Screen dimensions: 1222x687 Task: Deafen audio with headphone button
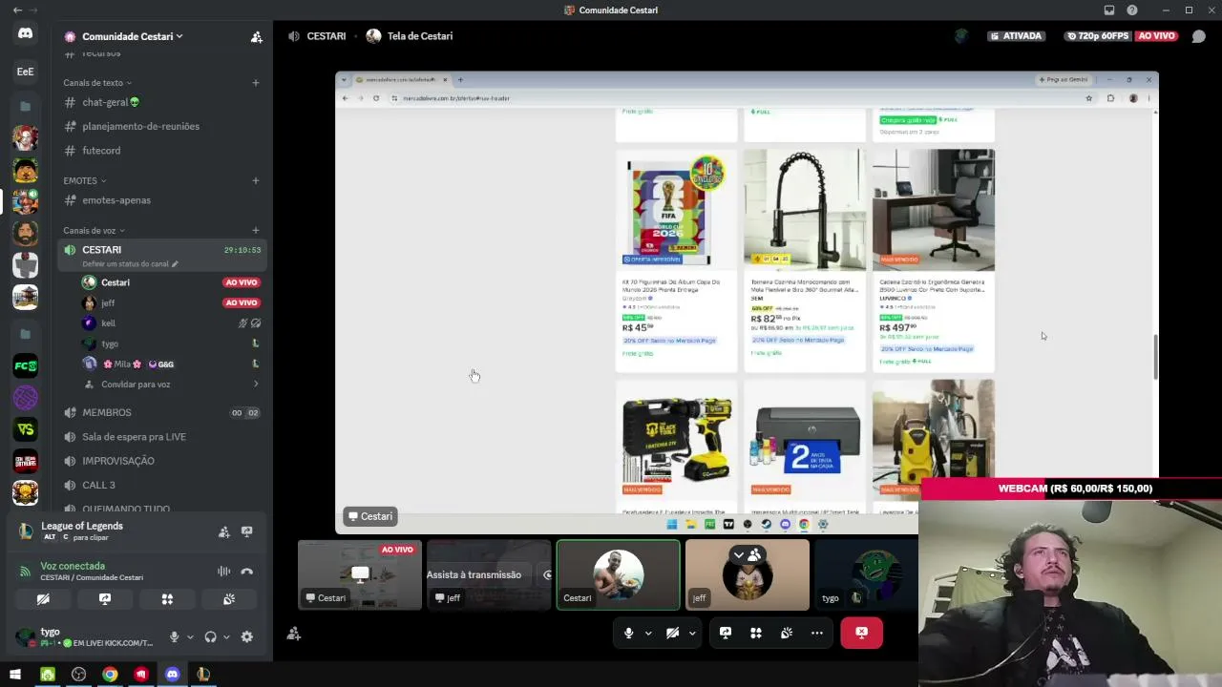(211, 636)
